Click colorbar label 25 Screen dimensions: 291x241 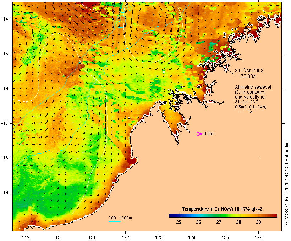coord(179,222)
